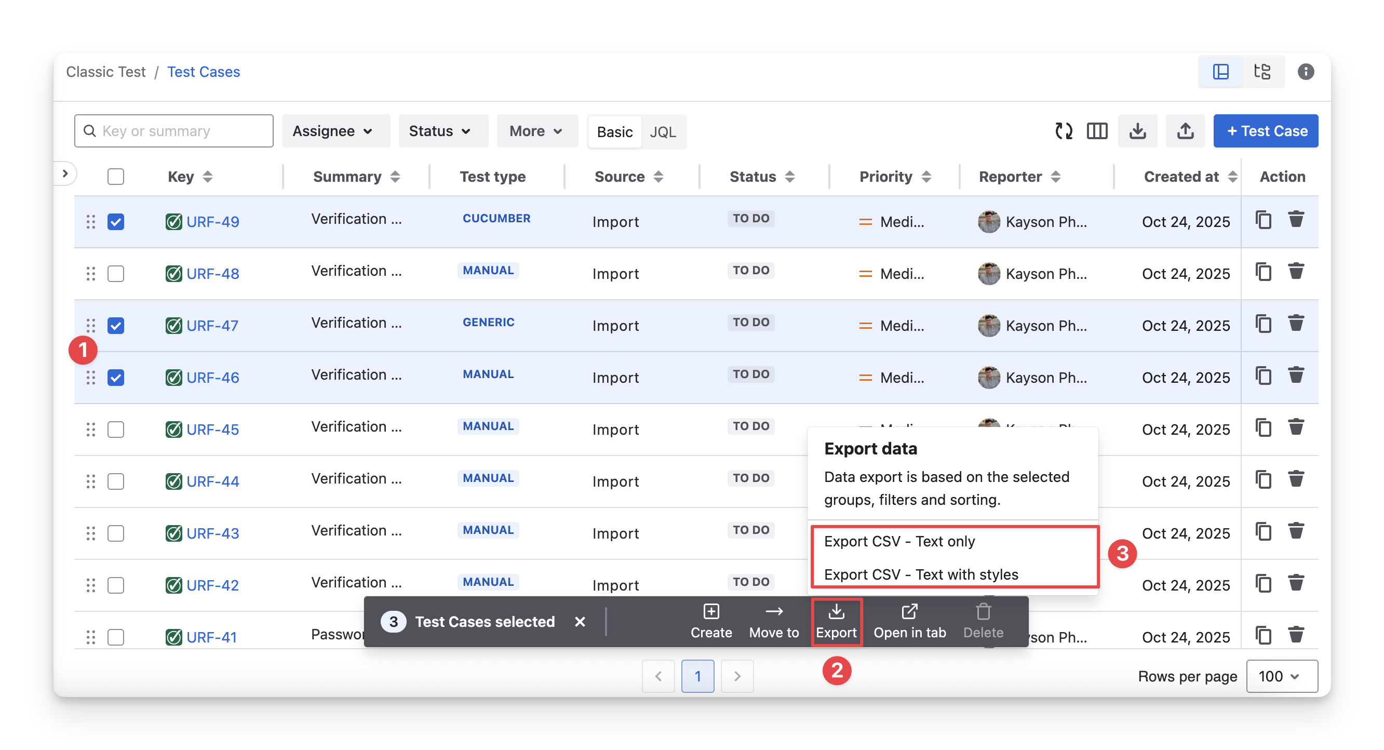The image size is (1384, 750).
Task: Select Export CSV - Text only
Action: [x=899, y=542]
